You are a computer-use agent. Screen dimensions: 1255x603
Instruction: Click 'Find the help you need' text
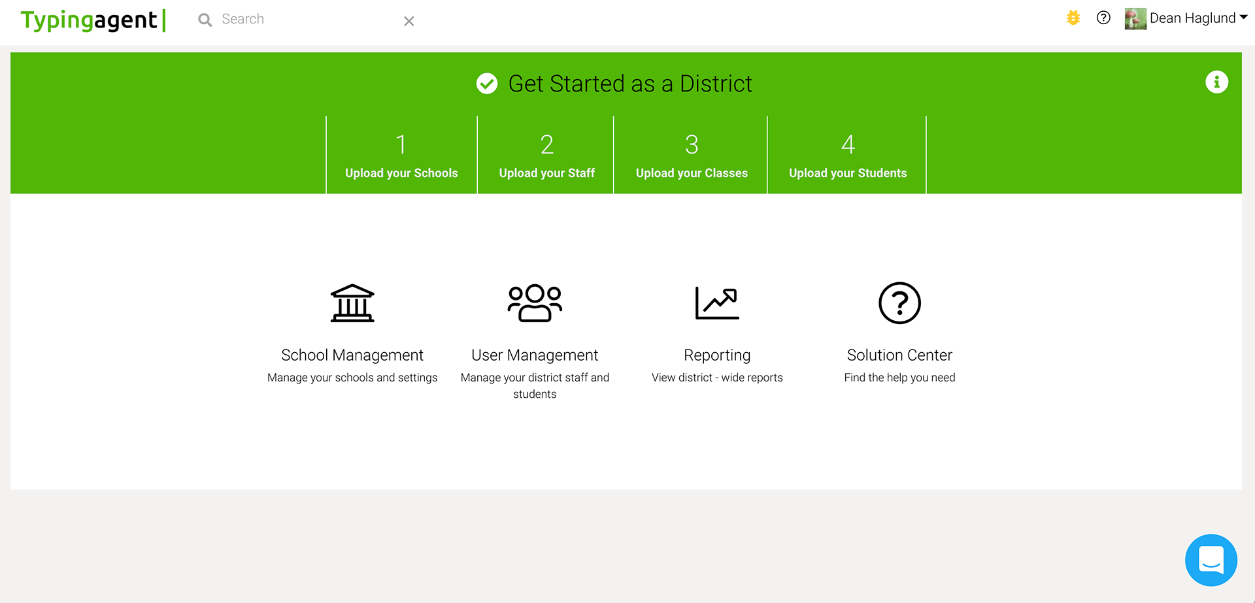coord(899,378)
